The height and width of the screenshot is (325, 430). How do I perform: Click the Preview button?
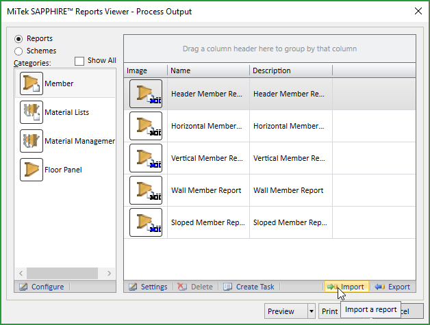point(286,311)
